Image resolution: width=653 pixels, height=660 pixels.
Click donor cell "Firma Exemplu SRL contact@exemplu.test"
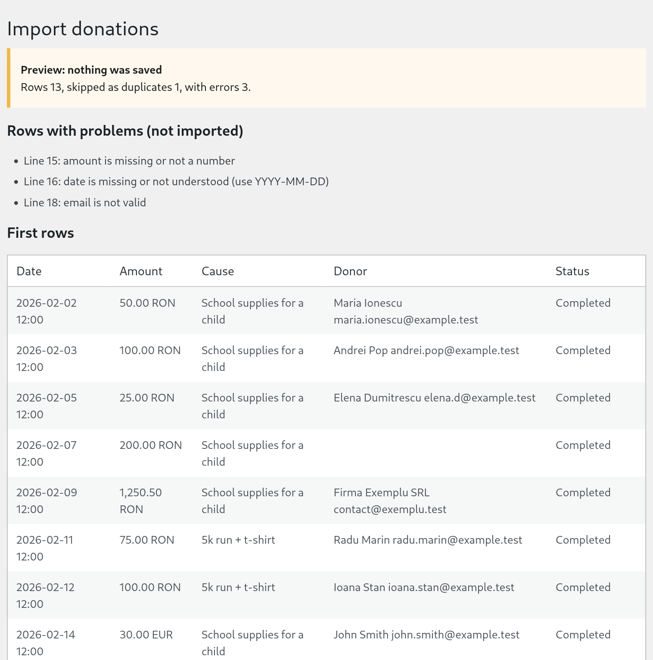(x=436, y=501)
